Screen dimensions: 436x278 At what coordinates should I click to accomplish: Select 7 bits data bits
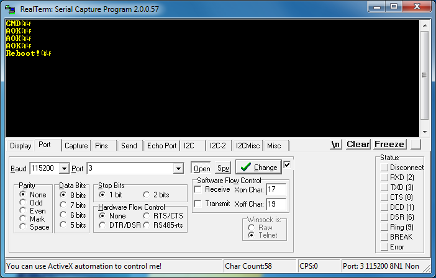tap(73, 205)
